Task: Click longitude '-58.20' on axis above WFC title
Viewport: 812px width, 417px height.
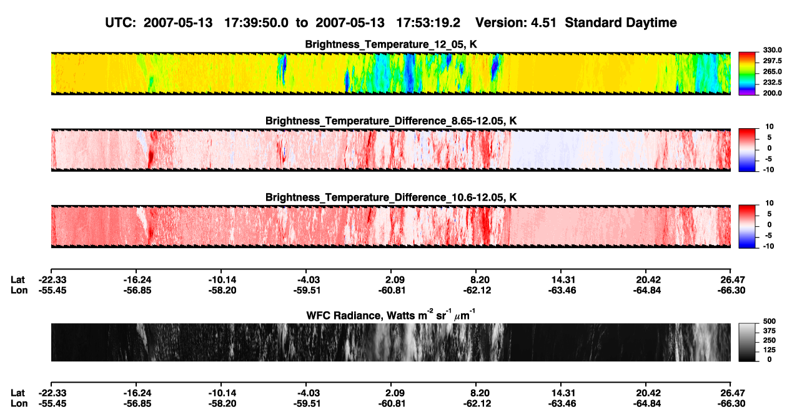Action: (223, 290)
